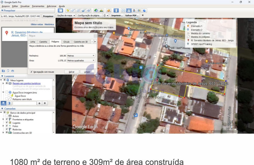Select the copy-to-clipboard icon under search results
Image resolution: width=254 pixels, height=165 pixels.
point(8,71)
